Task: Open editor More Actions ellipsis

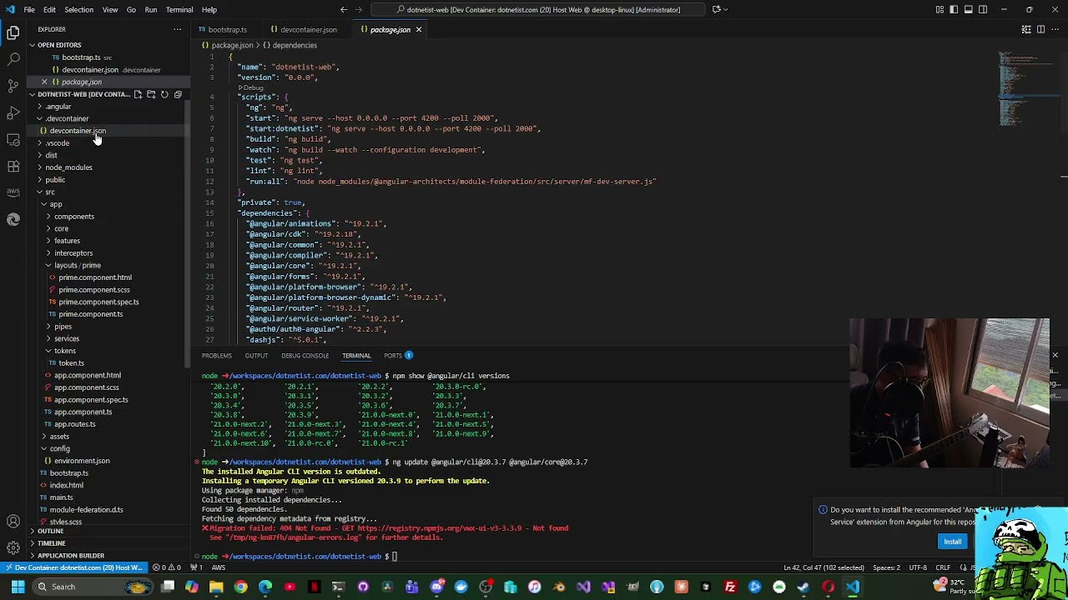Action: tap(1055, 29)
